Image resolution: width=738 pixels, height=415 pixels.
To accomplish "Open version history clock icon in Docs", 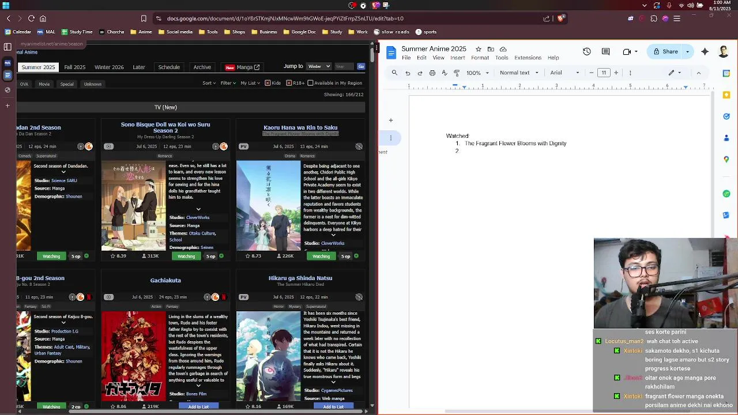I will [x=586, y=52].
